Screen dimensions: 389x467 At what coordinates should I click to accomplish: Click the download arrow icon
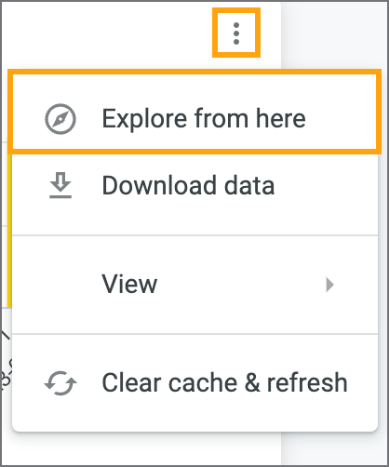60,185
